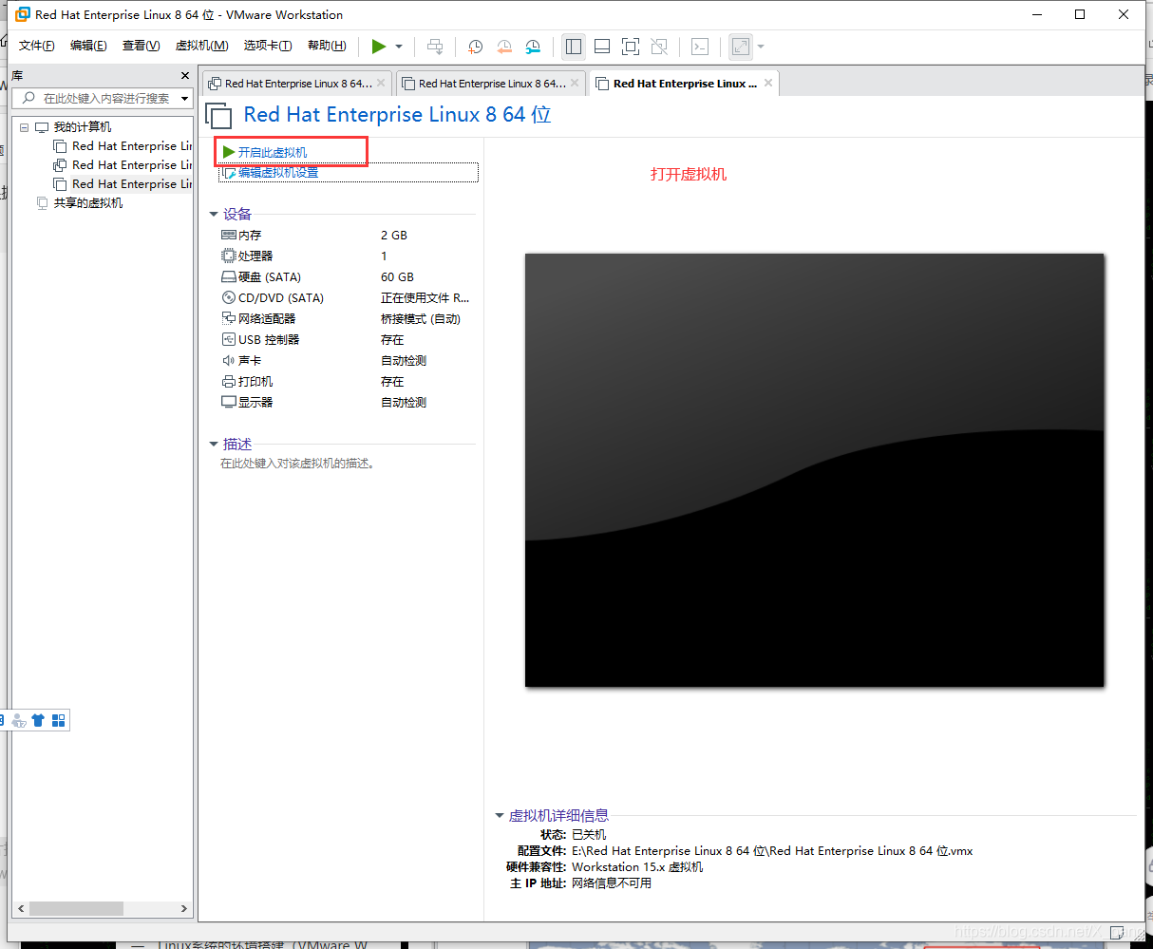This screenshot has width=1153, height=949.
Task: Open the 帮助(H) menu
Action: [327, 46]
